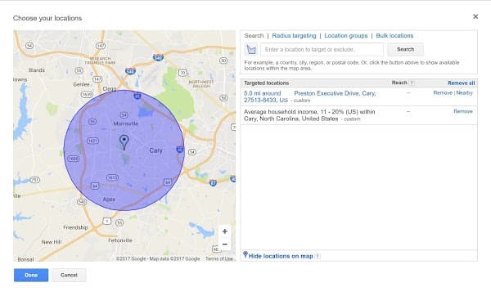Click the Cancel button

click(69, 275)
